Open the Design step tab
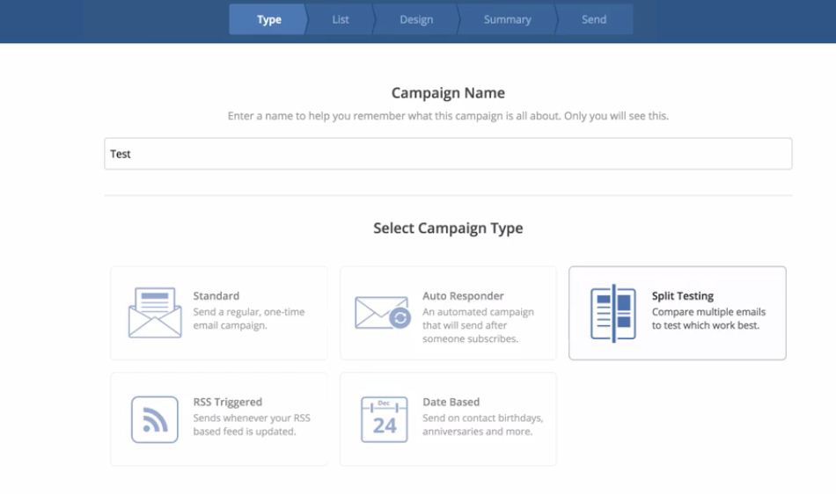Viewport: 836px width, 494px height. [416, 19]
